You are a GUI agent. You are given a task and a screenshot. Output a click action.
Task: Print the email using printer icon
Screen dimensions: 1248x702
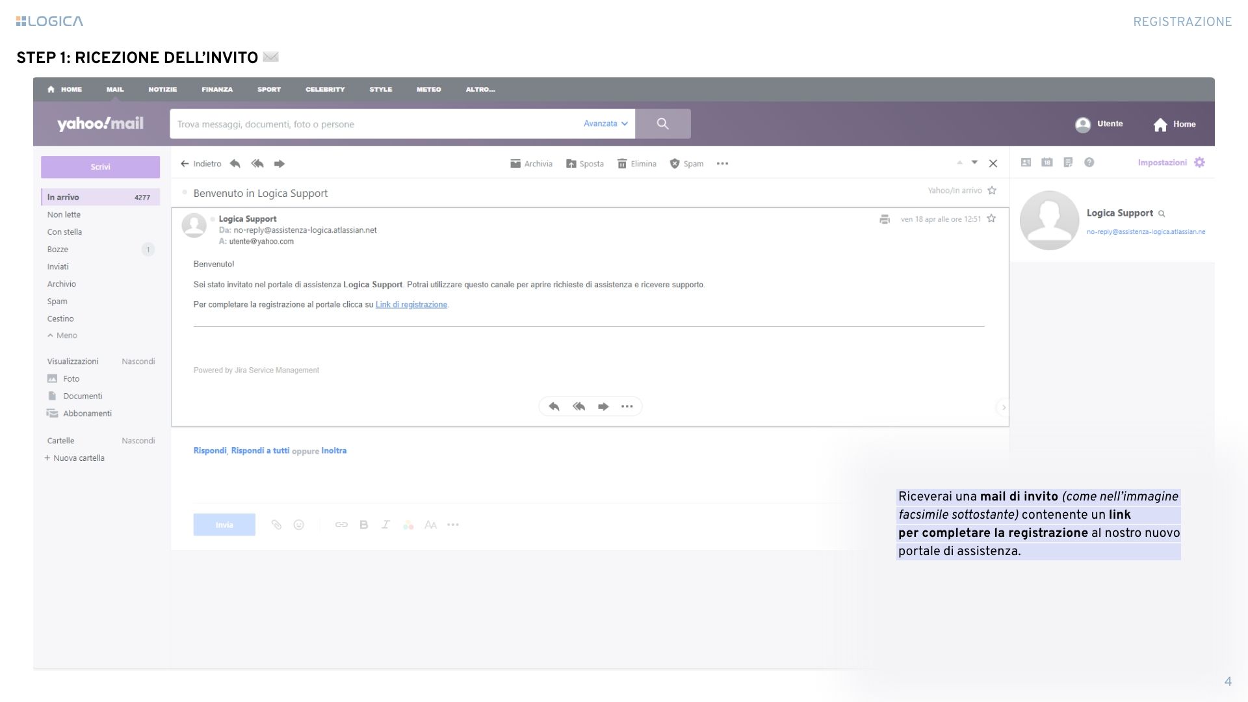click(885, 219)
